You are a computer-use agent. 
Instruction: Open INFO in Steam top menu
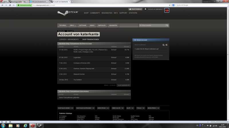116,13
